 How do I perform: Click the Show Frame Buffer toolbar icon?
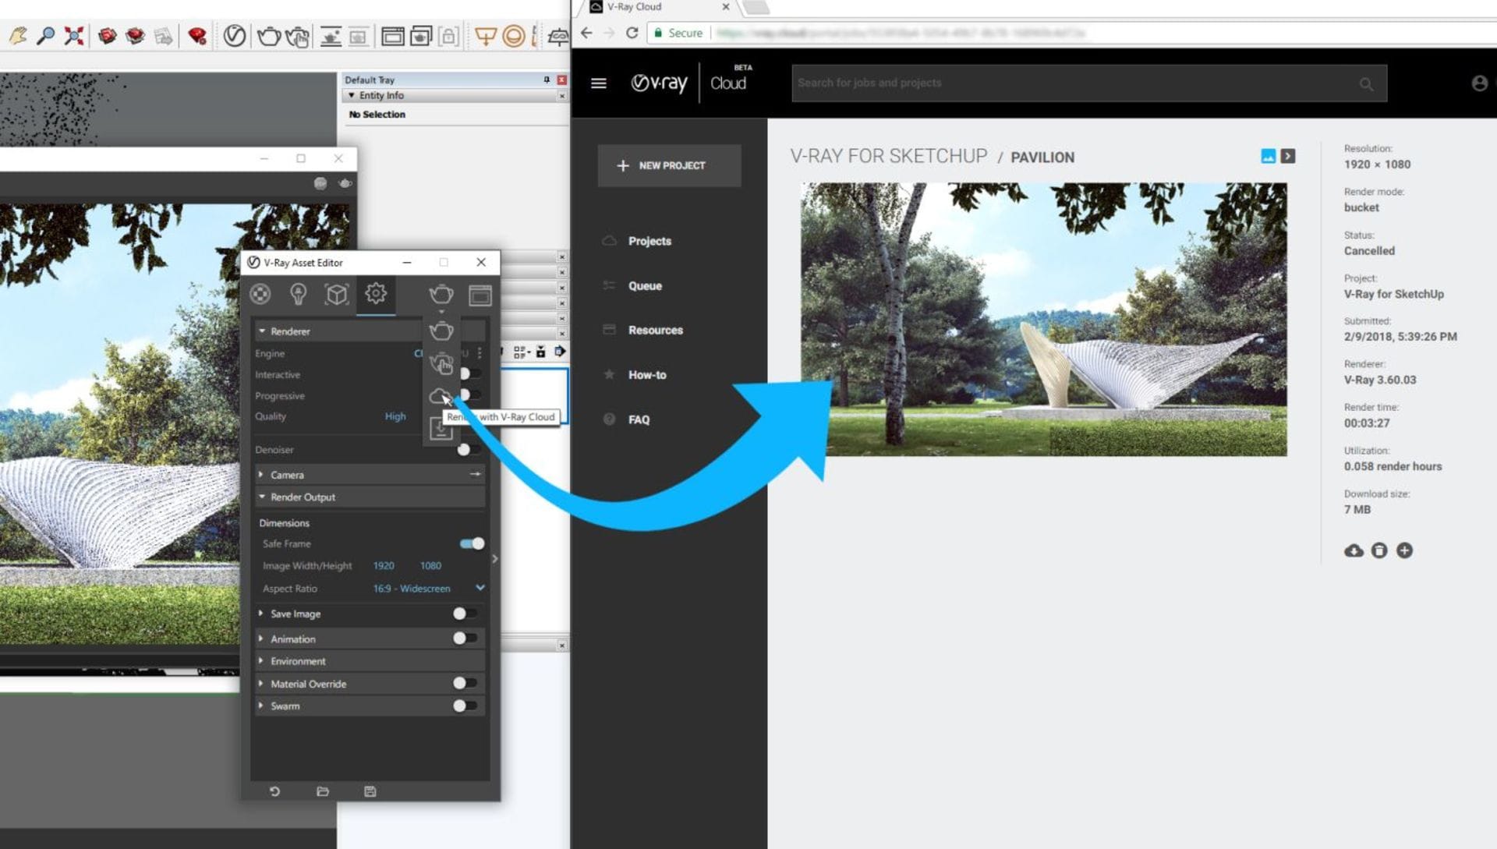pos(392,36)
